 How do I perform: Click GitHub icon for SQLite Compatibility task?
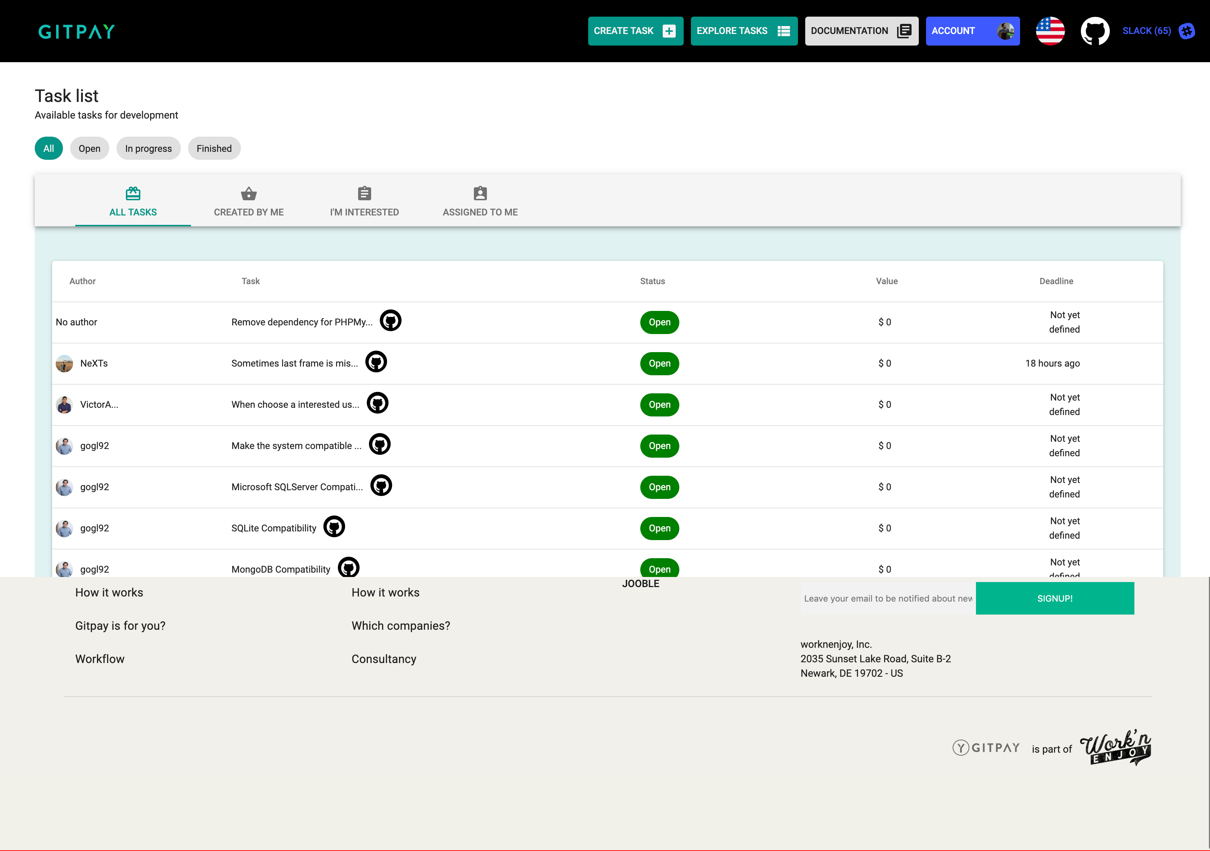[334, 527]
